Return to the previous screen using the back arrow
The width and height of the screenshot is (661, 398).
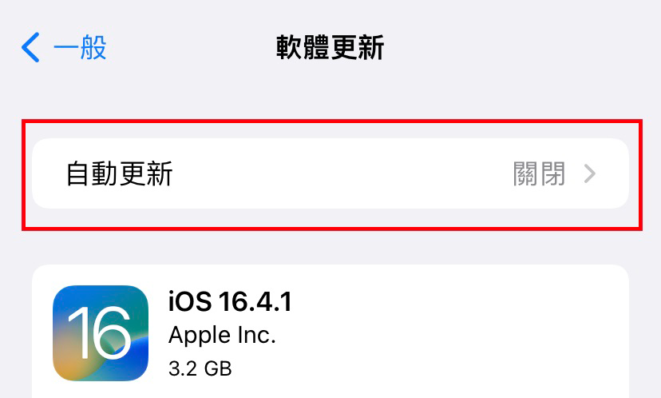[30, 48]
